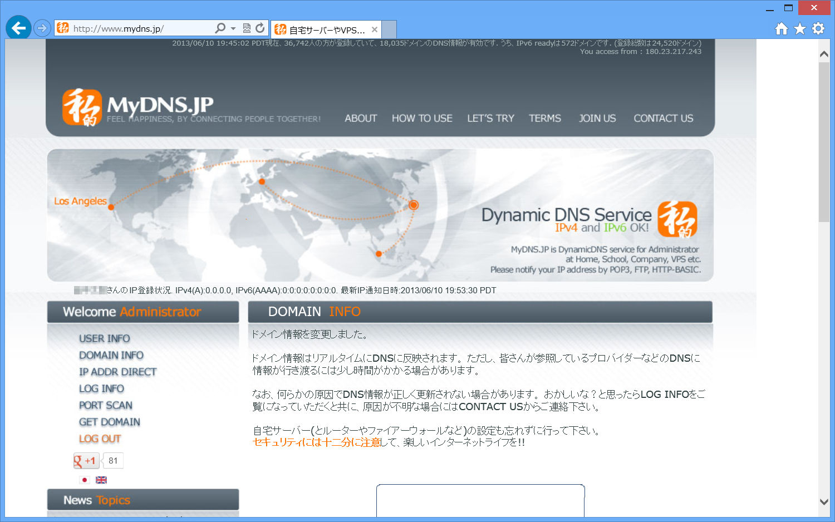The height and width of the screenshot is (522, 835).
Task: Switch to English with the UK flag
Action: tap(101, 480)
